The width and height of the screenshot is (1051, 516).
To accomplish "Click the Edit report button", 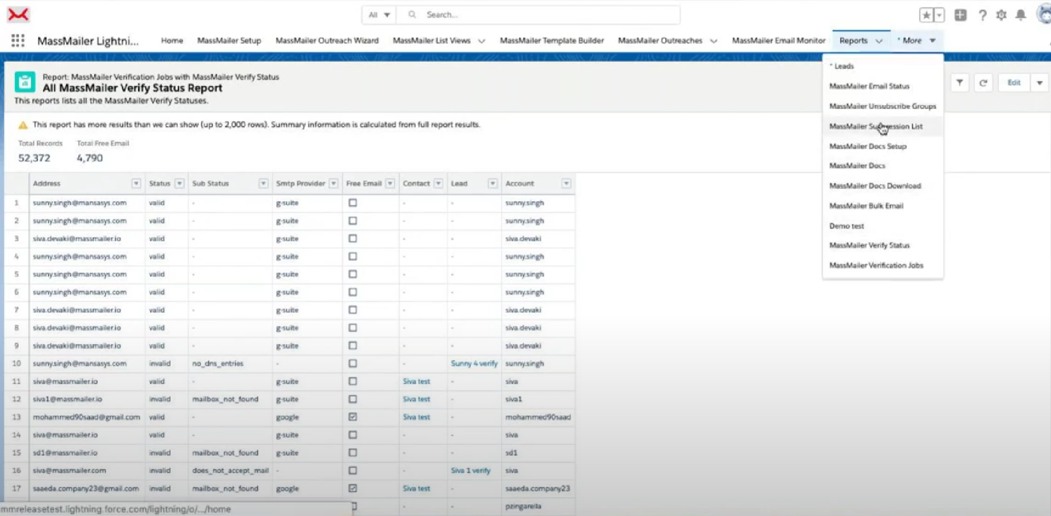I will [1014, 83].
